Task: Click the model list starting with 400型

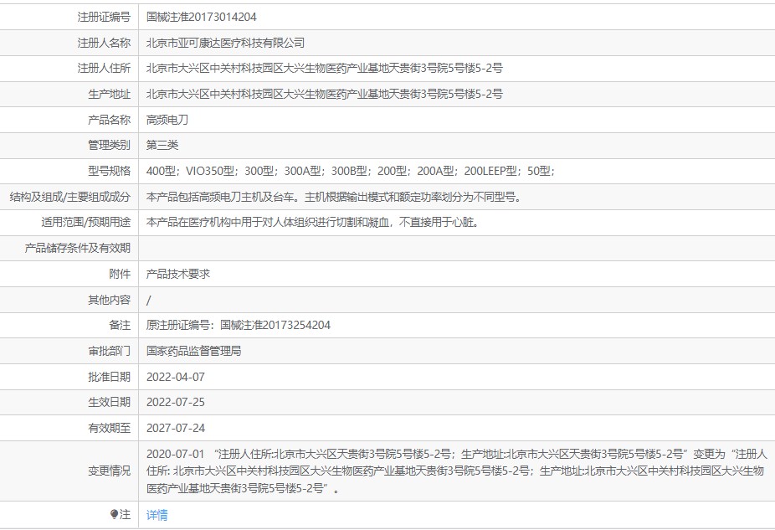Action: pos(351,171)
